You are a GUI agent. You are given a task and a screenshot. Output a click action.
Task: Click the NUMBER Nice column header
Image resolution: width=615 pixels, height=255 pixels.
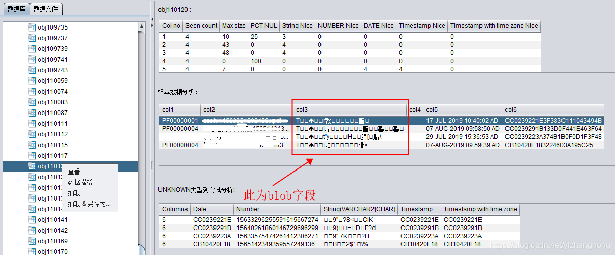338,25
